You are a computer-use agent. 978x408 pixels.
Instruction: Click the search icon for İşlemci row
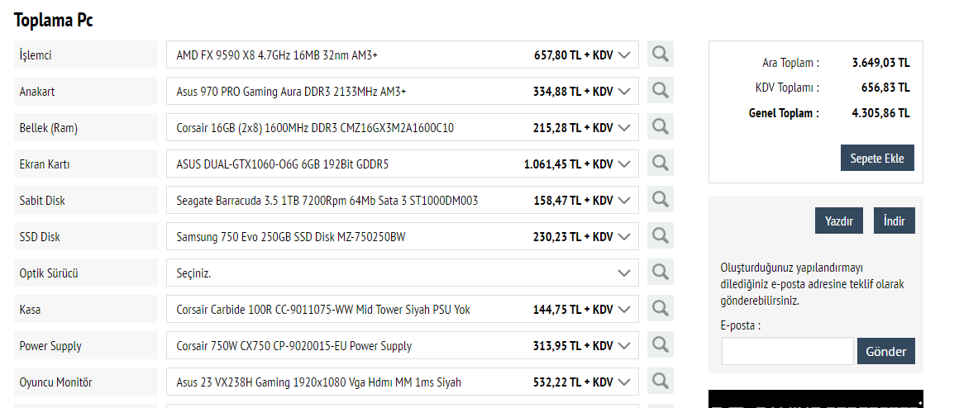(x=660, y=55)
